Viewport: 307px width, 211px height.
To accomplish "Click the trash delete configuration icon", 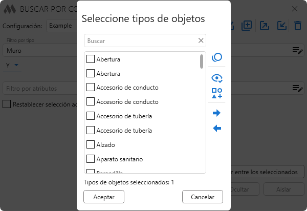I will (298, 26).
